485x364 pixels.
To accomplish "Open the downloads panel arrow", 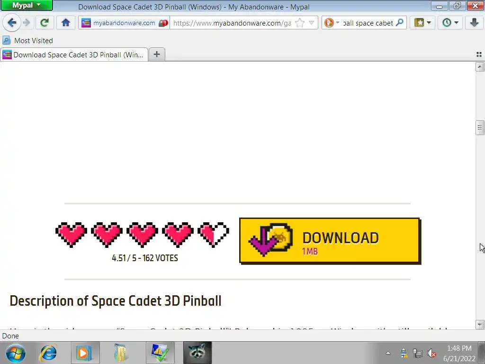I will pos(474,23).
